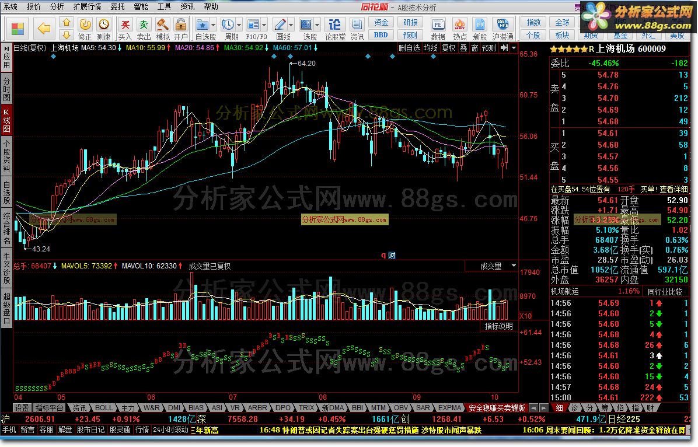Image resolution: width=698 pixels, height=447 pixels.
Task: Expand the chart header dropdown arrow
Action: [x=514, y=48]
